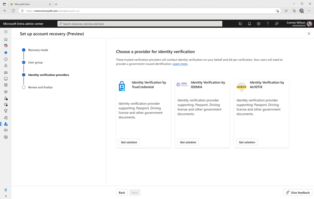
Task: Open the selected account recovery sidebar icon
Action: point(6,124)
